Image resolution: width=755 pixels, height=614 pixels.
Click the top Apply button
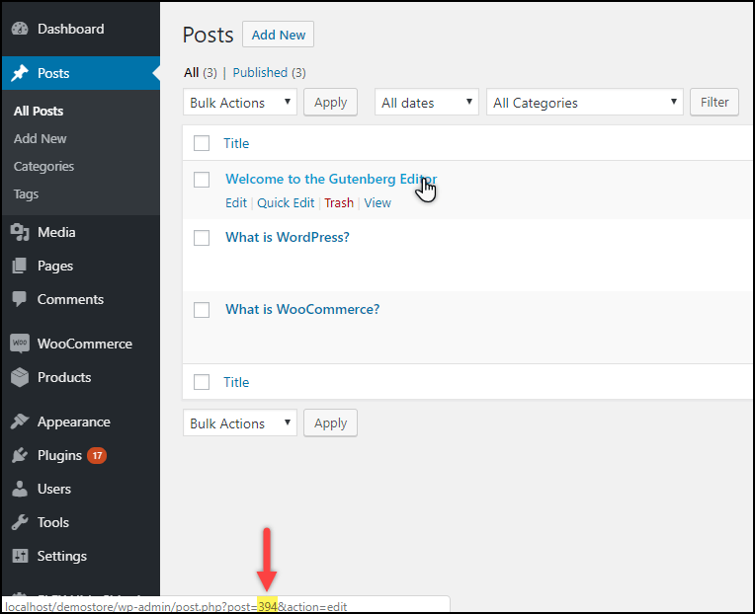pos(330,102)
